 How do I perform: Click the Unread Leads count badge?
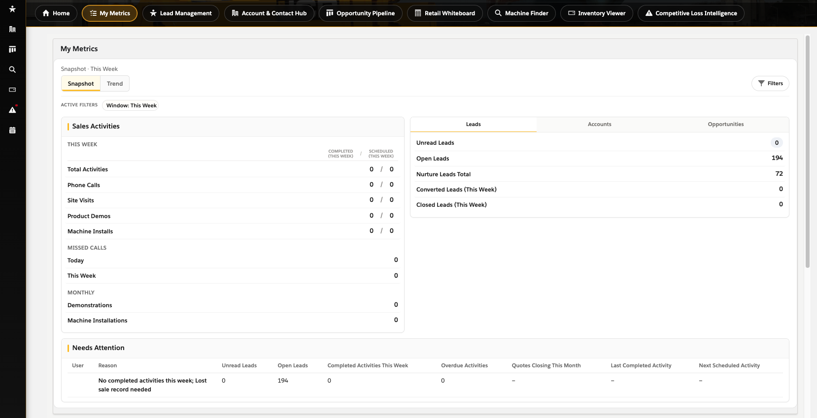[x=777, y=143]
